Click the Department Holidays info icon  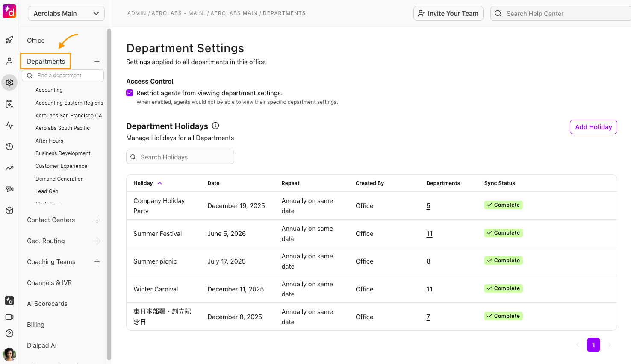coord(215,126)
